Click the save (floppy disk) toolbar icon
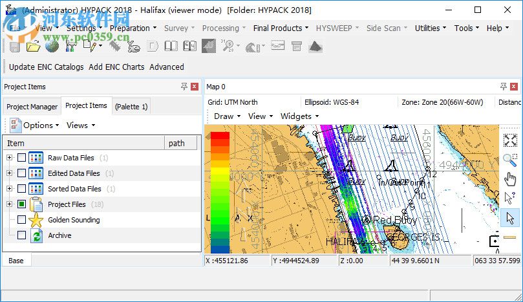Image resolution: width=523 pixels, height=302 pixels. coord(15,47)
